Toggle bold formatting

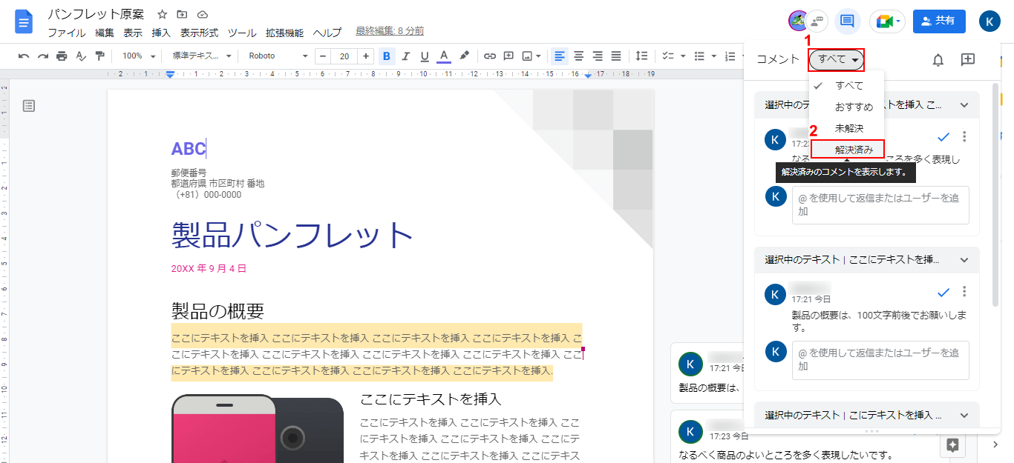pyautogui.click(x=387, y=56)
